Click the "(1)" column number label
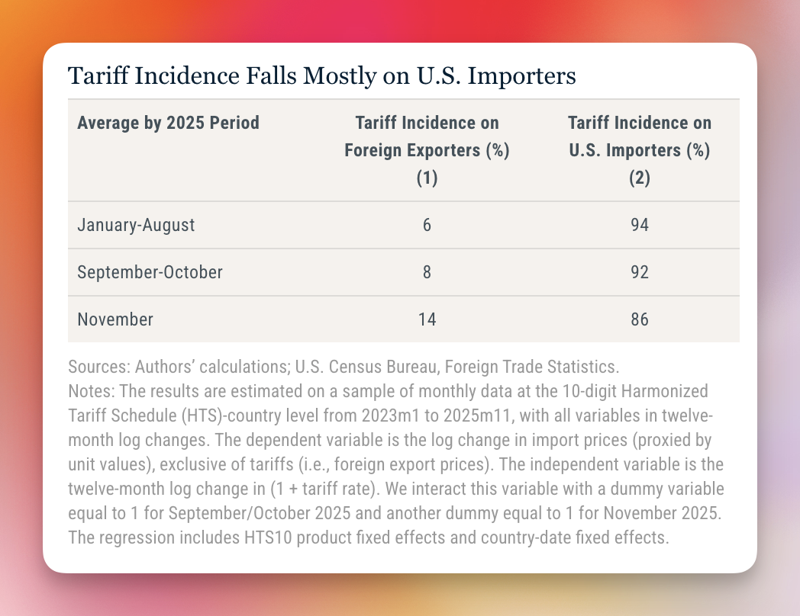800x616 pixels. point(427,178)
